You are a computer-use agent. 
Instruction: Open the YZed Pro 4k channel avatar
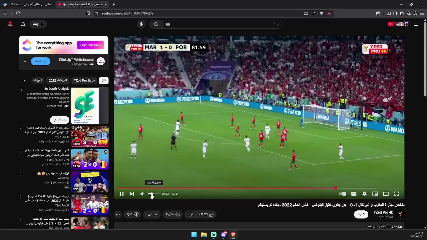click(x=400, y=214)
